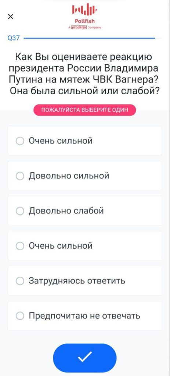
Task: Tap the Затрудняюсь ответить answer text
Action: click(77, 281)
